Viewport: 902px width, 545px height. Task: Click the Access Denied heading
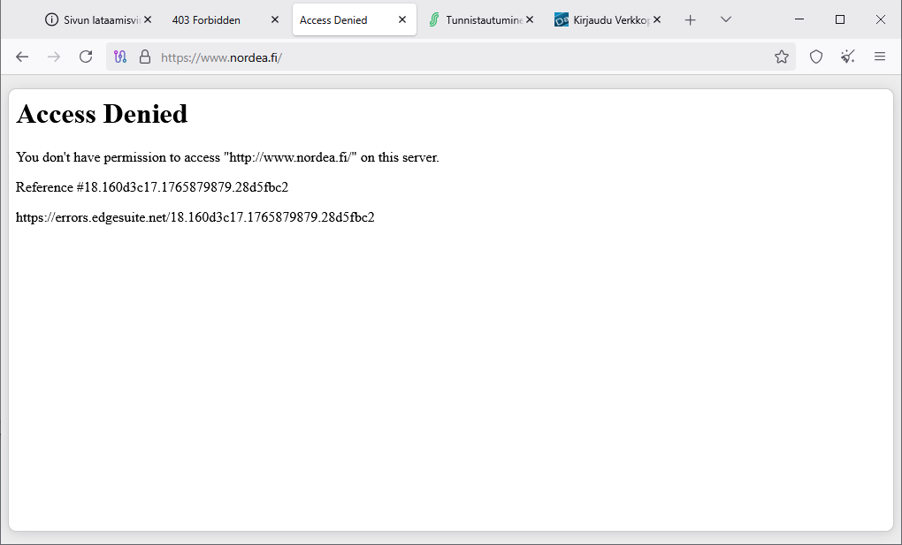point(102,114)
